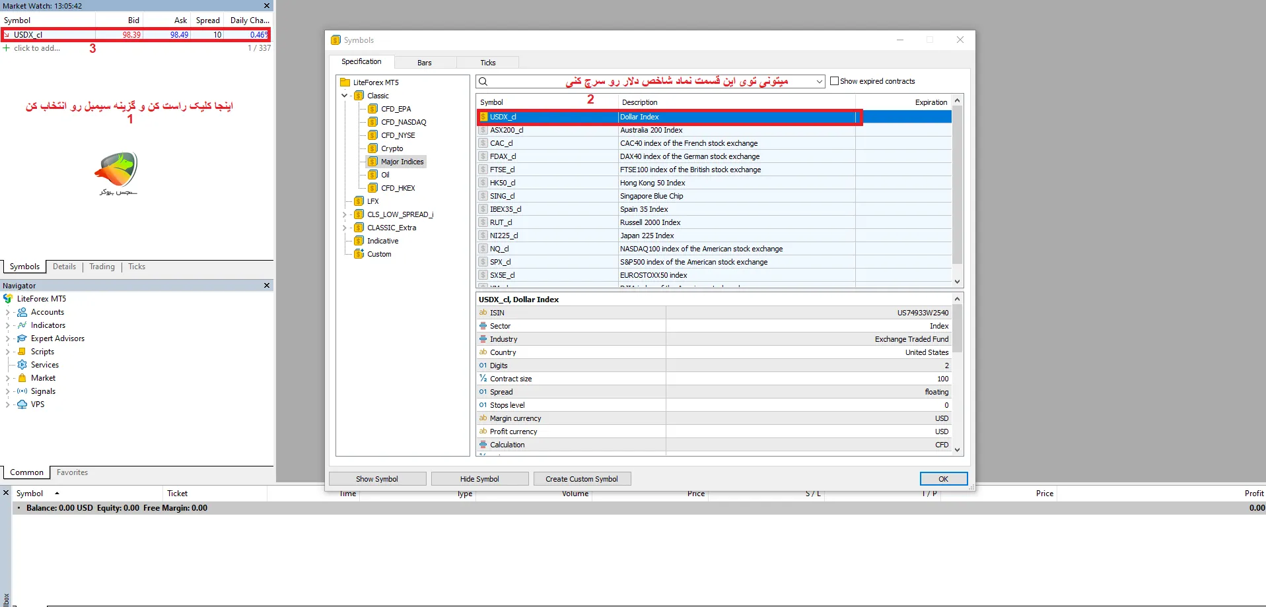Click the VPS cloud icon in Navigator
This screenshot has width=1266, height=607.
click(x=22, y=404)
